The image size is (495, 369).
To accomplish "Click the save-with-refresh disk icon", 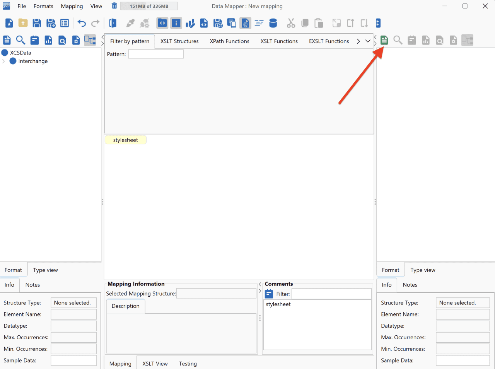I will click(218, 23).
